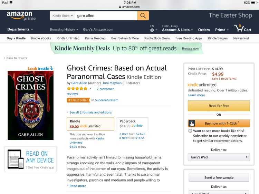Click the language globe icon
The width and height of the screenshot is (259, 194).
pos(152,30)
